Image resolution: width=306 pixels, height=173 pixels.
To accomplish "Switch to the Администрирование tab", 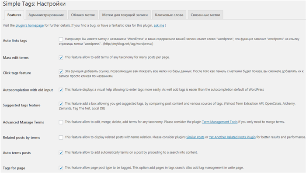I will pos(46,15).
